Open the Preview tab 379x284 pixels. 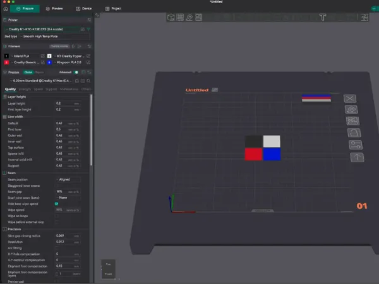pos(54,8)
